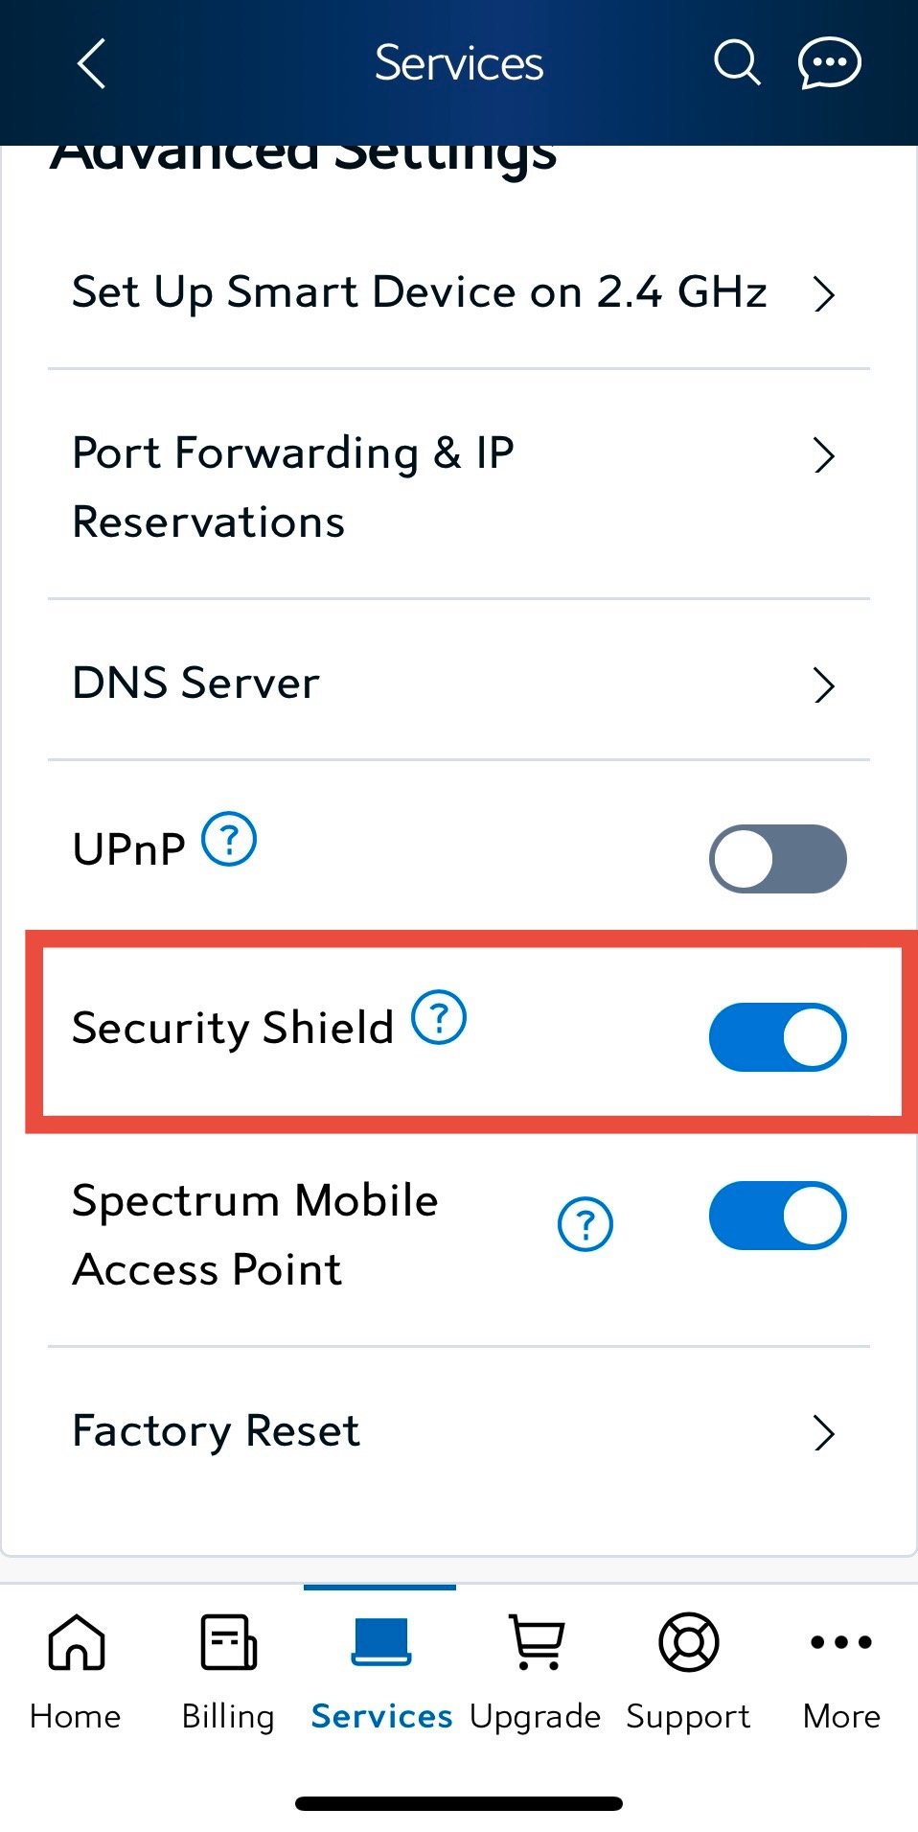Select Port Forwarding & IP Reservations text
The width and height of the screenshot is (918, 1832).
coord(293,487)
